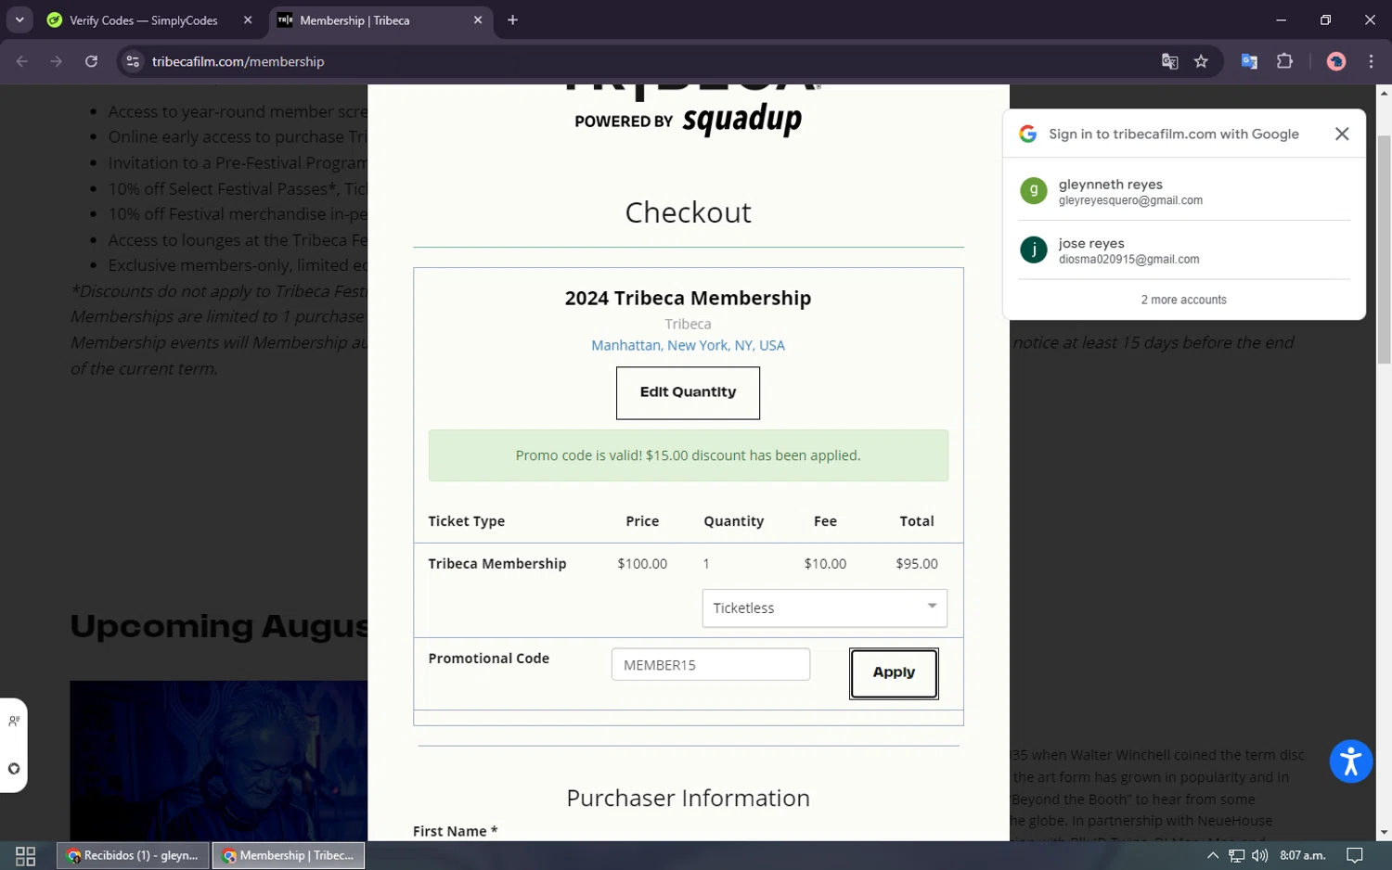Bookmark this page with the star
Image resolution: width=1392 pixels, height=870 pixels.
1201,61
